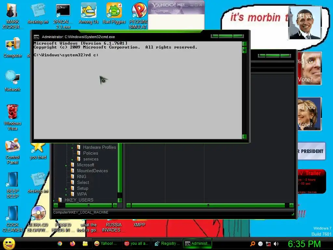Open Messenger menu in Yahoo window
Image resolution: width=333 pixels, height=250 pixels.
[159, 11]
